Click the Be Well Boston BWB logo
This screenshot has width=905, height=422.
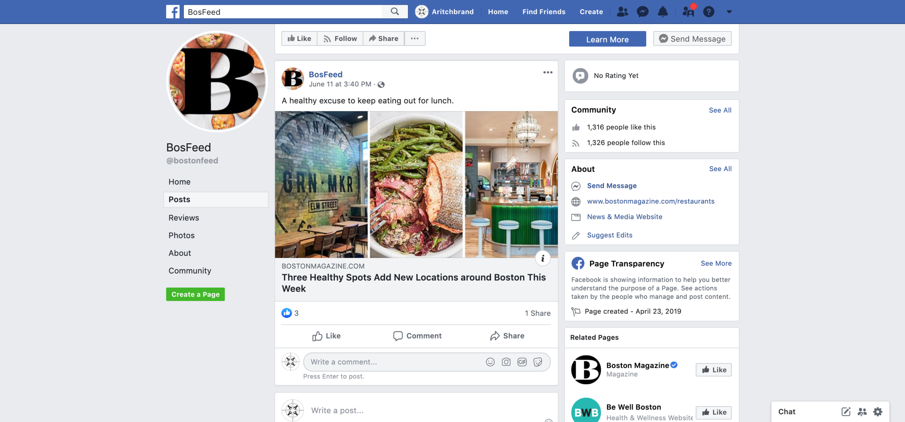(x=586, y=411)
